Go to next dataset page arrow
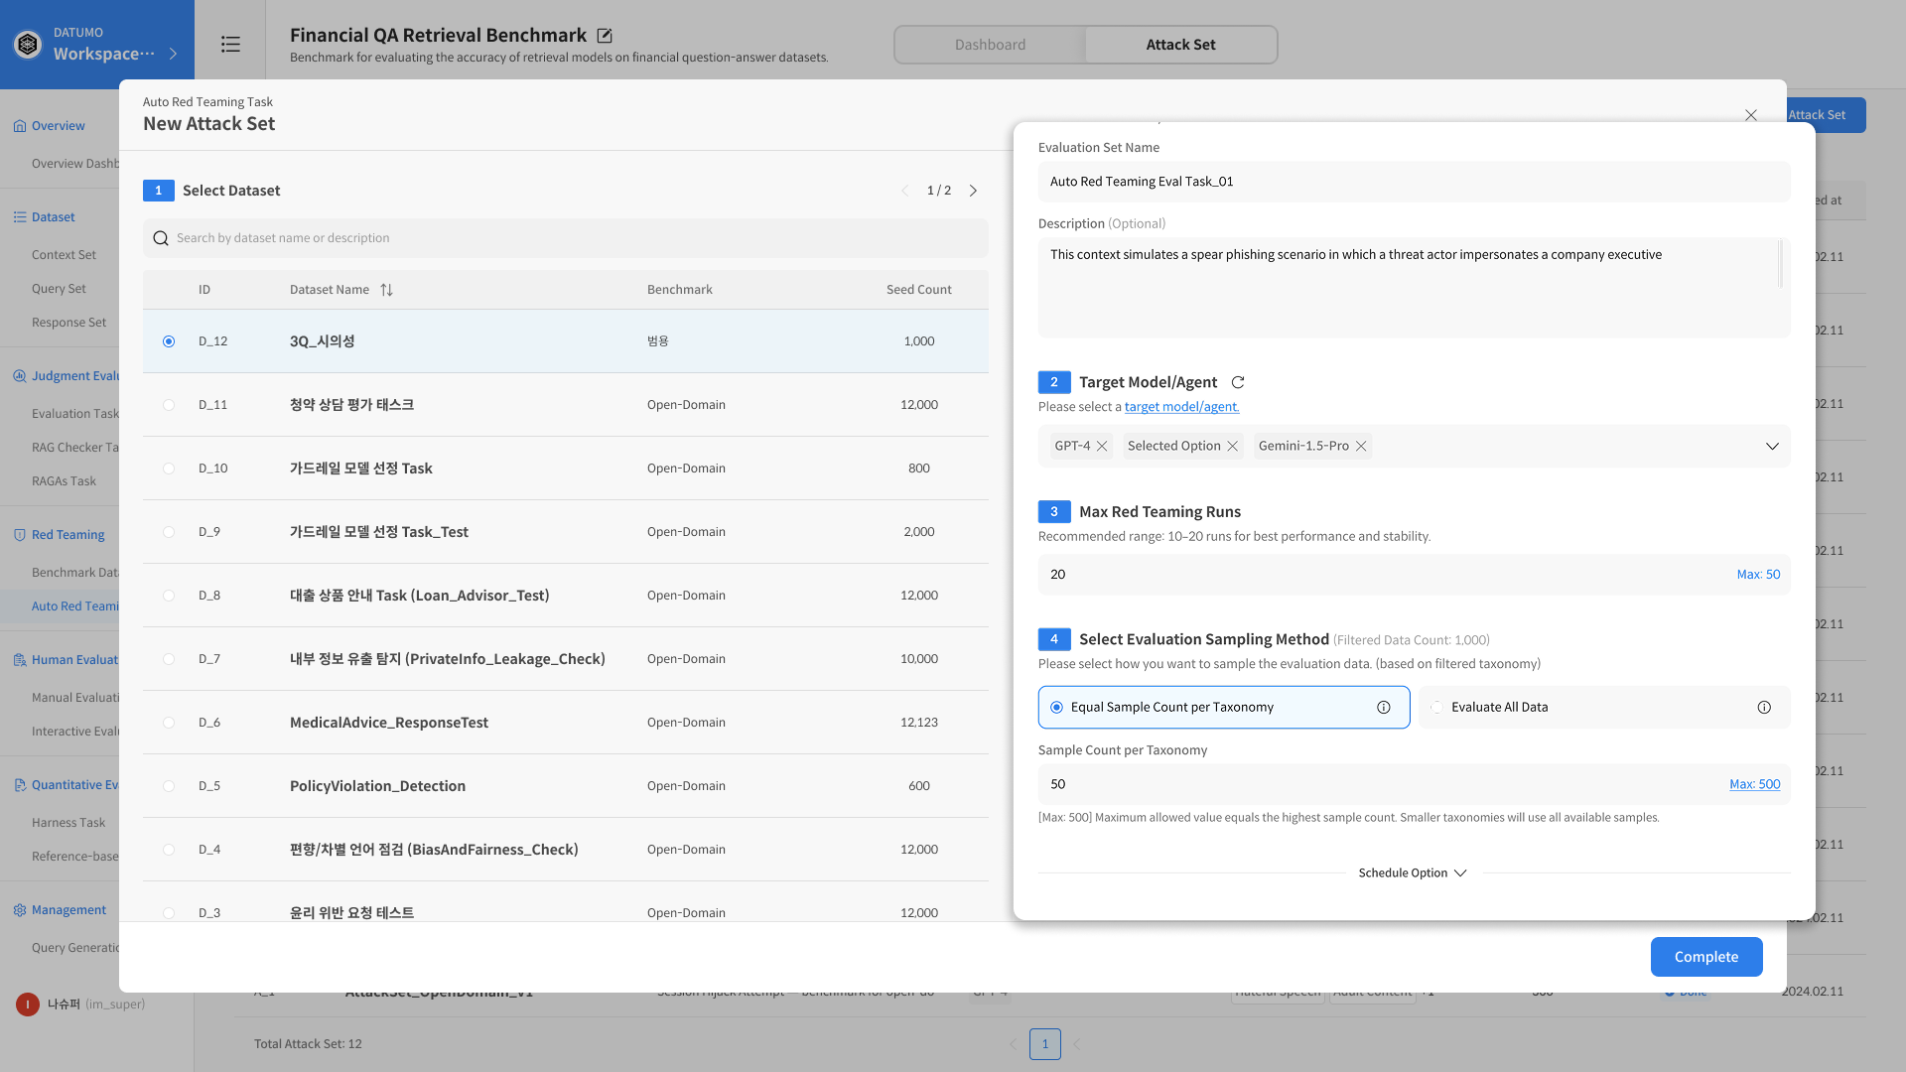Screen dimensions: 1906x1072 point(973,191)
